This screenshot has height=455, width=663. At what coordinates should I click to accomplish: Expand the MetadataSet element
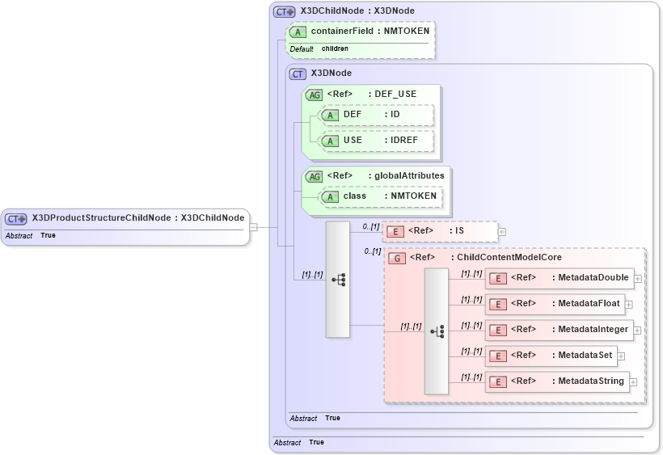pyautogui.click(x=621, y=356)
